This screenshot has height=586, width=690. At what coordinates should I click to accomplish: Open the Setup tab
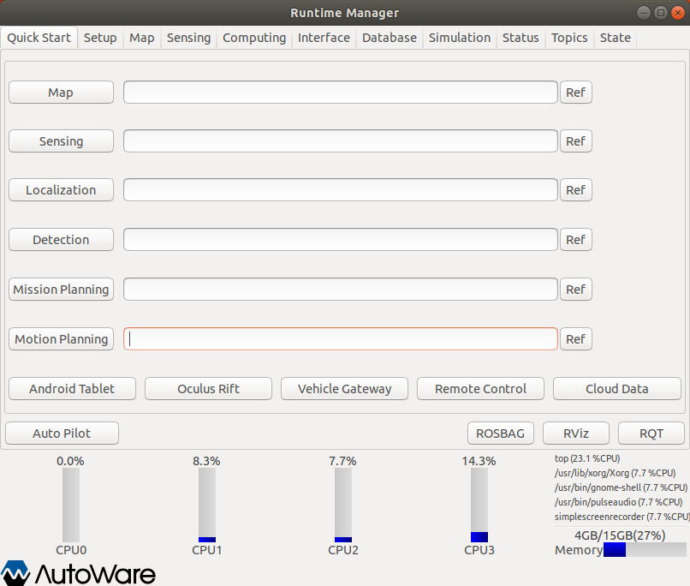coord(100,38)
